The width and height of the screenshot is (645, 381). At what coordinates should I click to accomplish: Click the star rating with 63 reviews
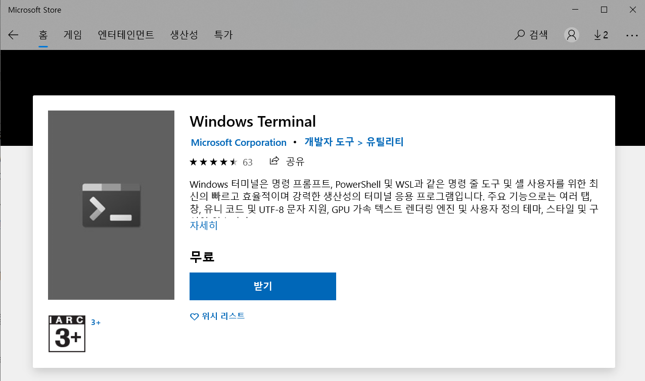pos(221,162)
